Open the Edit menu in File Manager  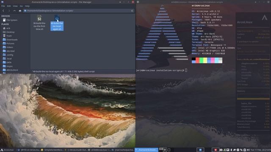(9, 6)
